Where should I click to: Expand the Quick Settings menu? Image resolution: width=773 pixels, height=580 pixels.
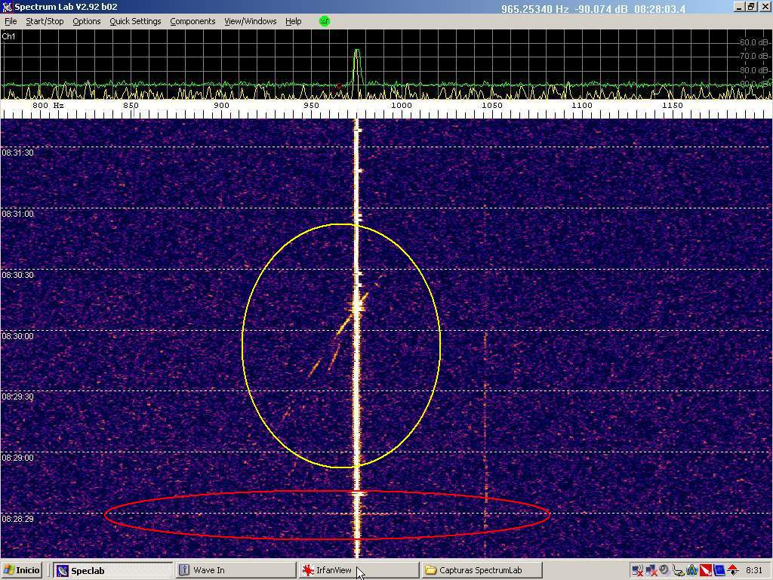pyautogui.click(x=135, y=21)
